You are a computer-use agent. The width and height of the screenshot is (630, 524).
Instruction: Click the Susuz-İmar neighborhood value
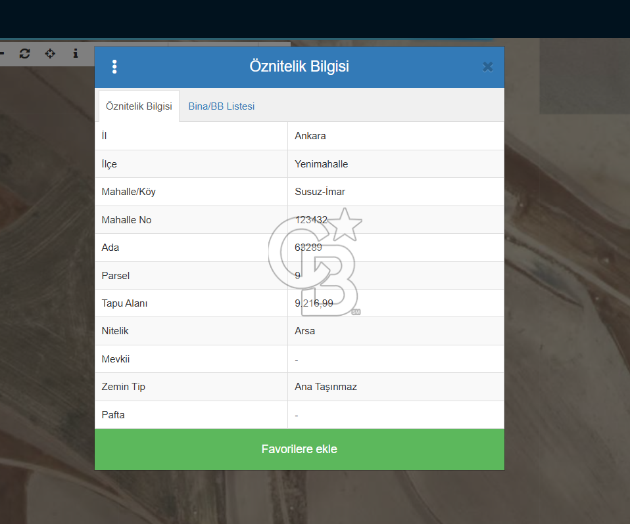click(320, 192)
